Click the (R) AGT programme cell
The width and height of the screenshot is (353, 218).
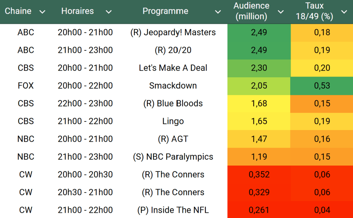tap(173, 139)
